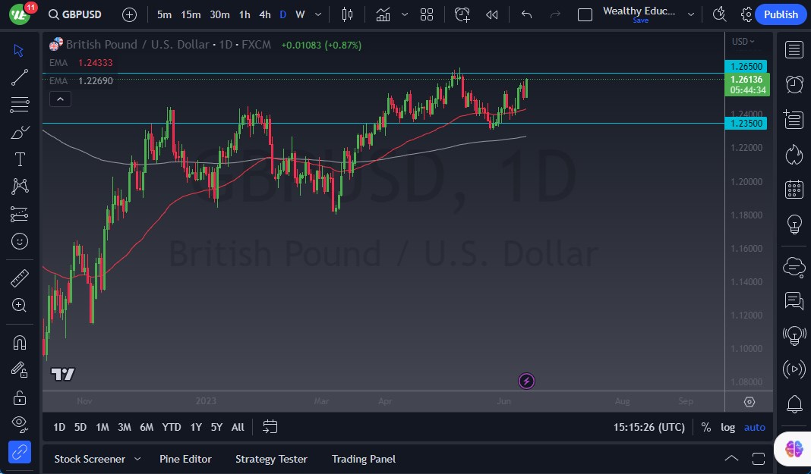Switch to the weekly W timeframe

[x=300, y=14]
